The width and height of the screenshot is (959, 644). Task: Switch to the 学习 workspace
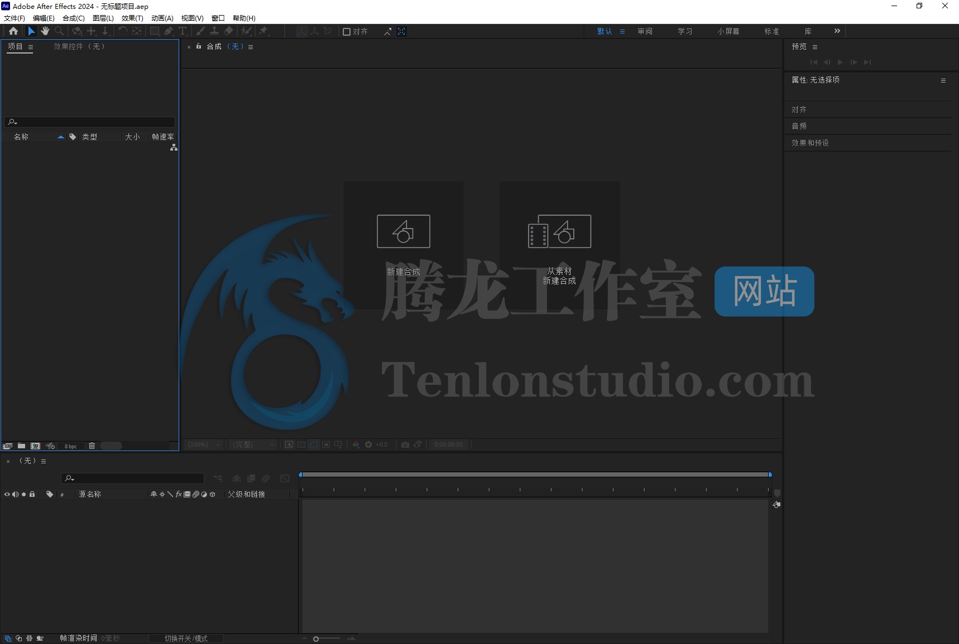685,31
